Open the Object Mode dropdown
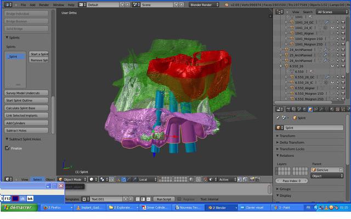The height and width of the screenshot is (219, 351). point(71,179)
